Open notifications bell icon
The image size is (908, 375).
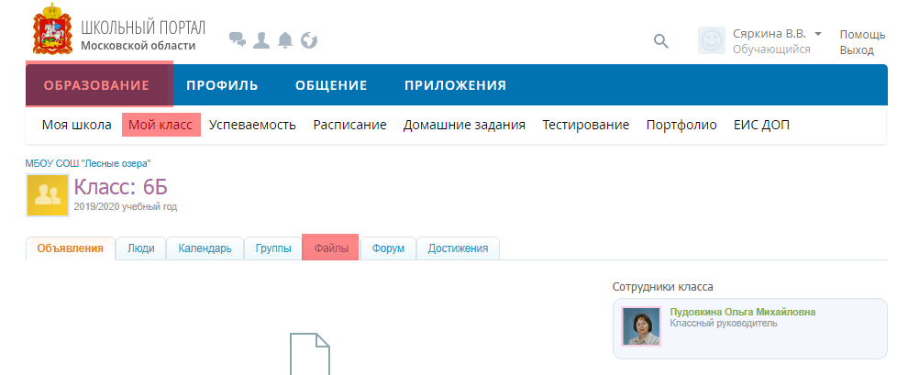point(285,40)
